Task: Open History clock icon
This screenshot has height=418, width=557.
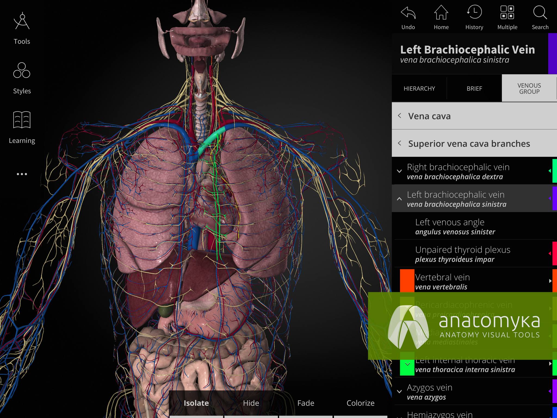Action: 474,12
